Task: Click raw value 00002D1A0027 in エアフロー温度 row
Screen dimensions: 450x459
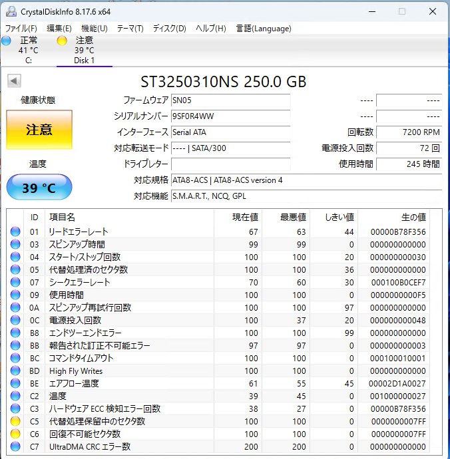Action: click(x=397, y=383)
